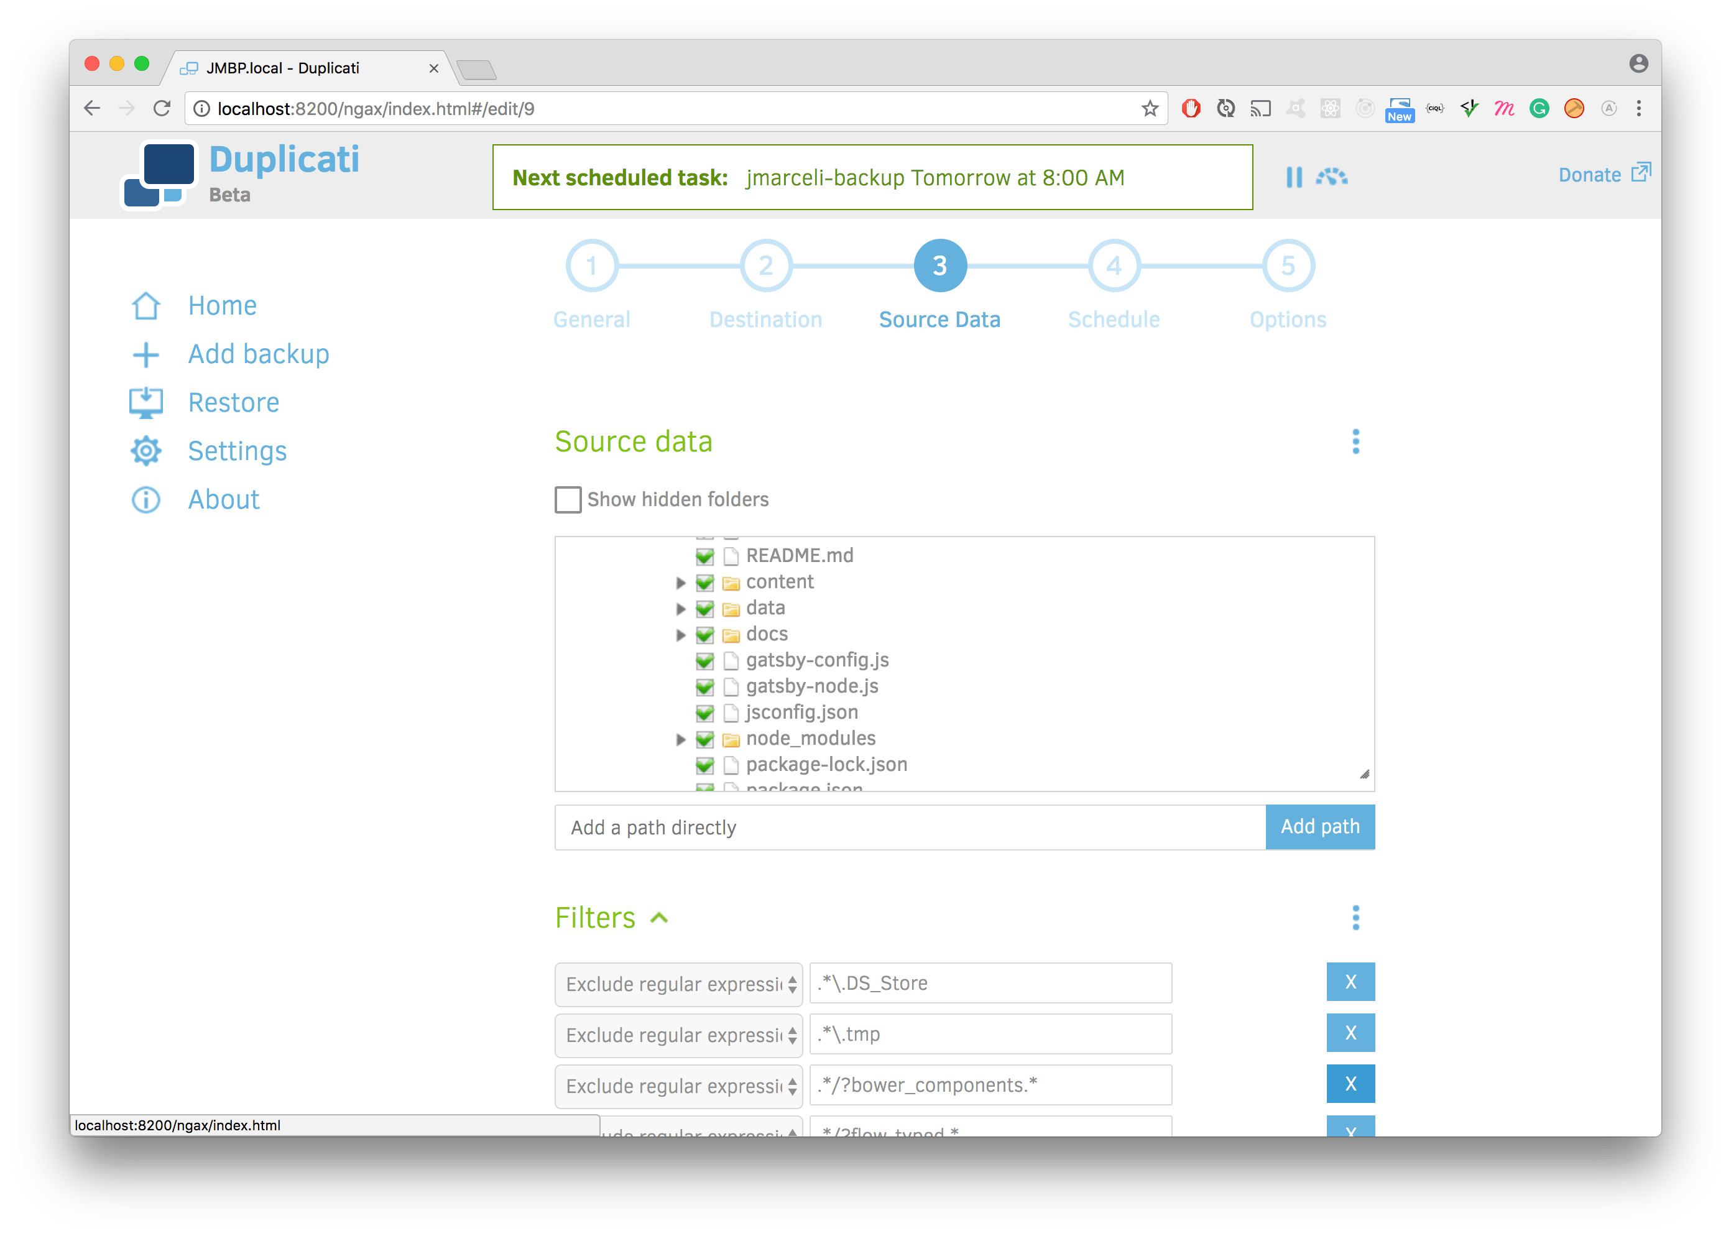Viewport: 1731px width, 1236px height.
Task: Uncheck the package-lock.json checkbox
Action: 705,765
